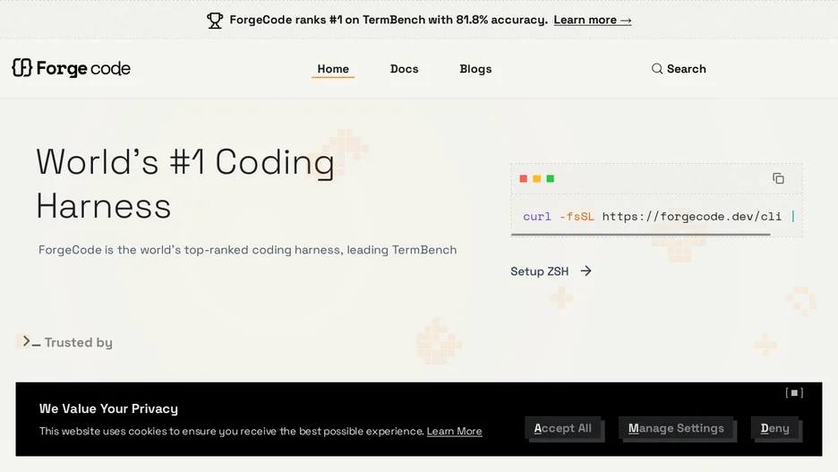Open the Docs page
838x472 pixels.
pyautogui.click(x=404, y=69)
